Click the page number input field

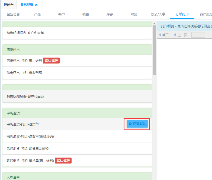tap(198, 35)
